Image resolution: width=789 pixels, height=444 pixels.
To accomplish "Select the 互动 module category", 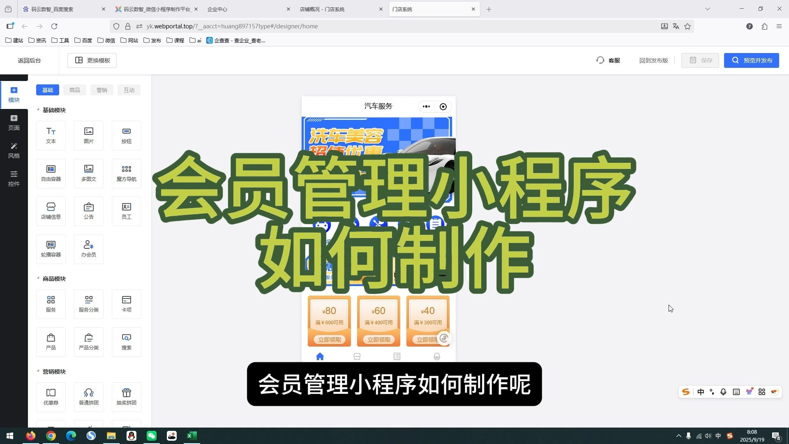I will 129,90.
